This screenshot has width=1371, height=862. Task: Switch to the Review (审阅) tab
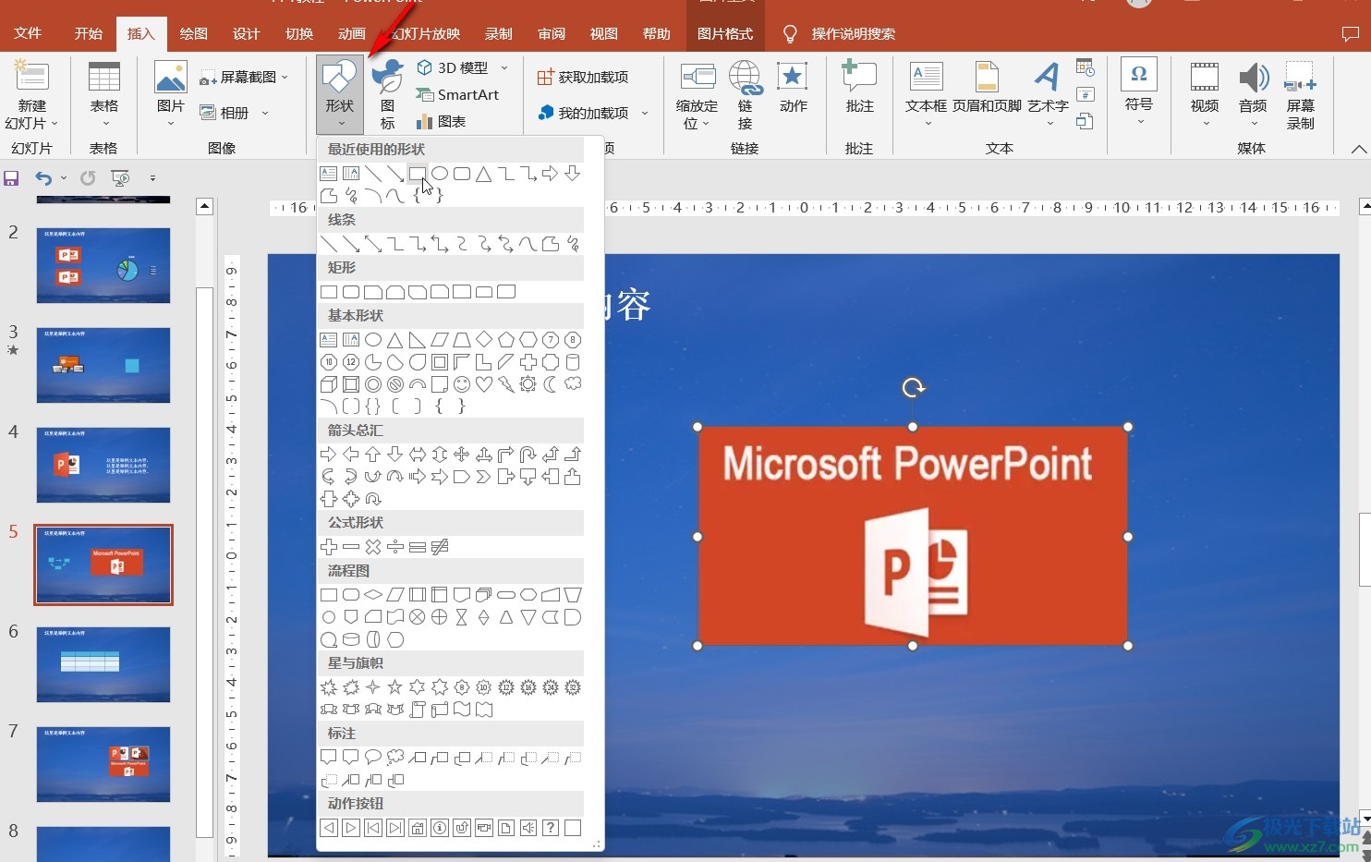pos(552,34)
